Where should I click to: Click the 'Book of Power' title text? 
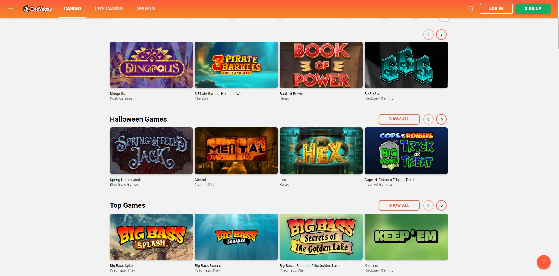[291, 94]
